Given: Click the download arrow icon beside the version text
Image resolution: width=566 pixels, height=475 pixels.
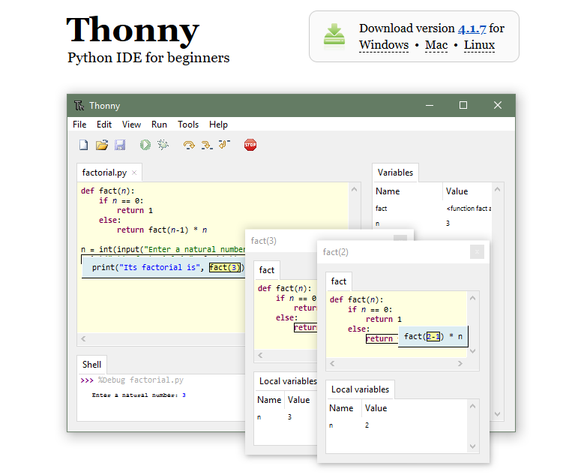Looking at the screenshot, I should coord(334,35).
